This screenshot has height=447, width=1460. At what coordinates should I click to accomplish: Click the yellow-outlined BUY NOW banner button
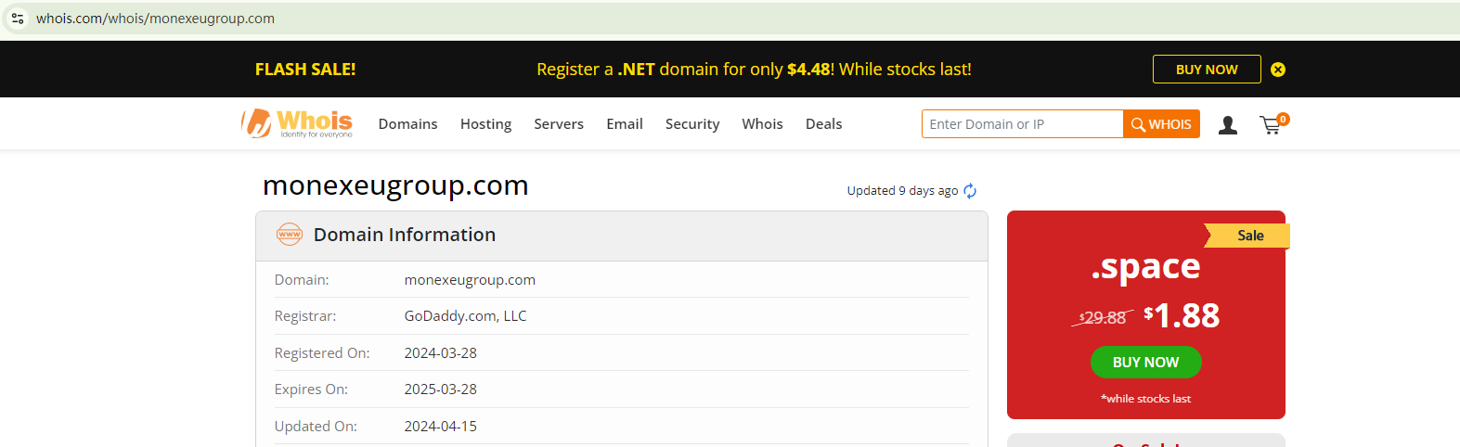(1207, 70)
